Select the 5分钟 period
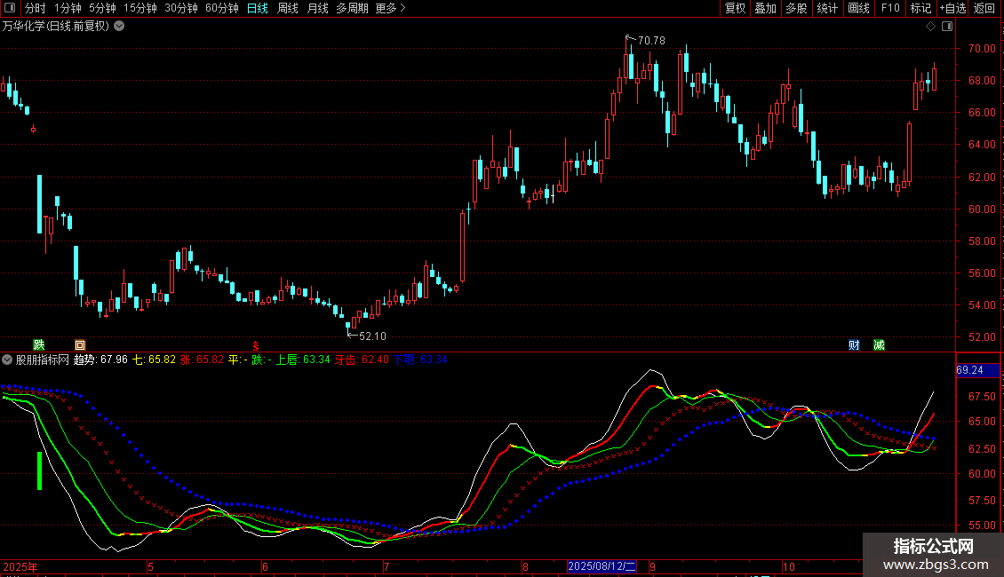This screenshot has height=577, width=1004. tap(102, 8)
